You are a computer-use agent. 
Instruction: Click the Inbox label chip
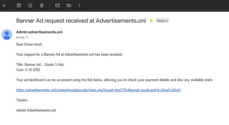pyautogui.click(x=161, y=21)
